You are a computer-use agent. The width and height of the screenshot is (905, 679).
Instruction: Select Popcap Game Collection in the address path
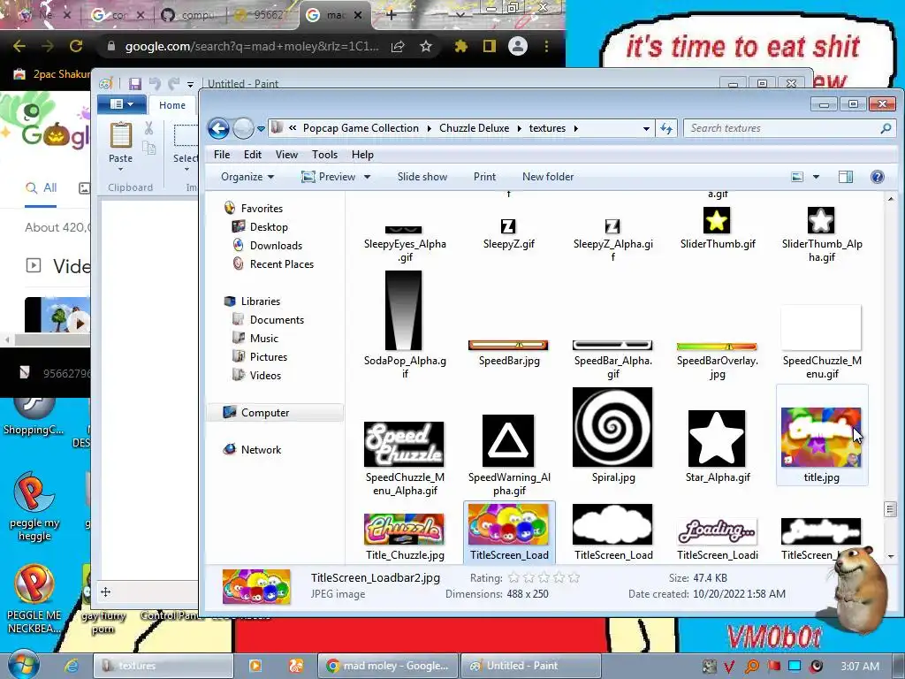[x=361, y=128]
